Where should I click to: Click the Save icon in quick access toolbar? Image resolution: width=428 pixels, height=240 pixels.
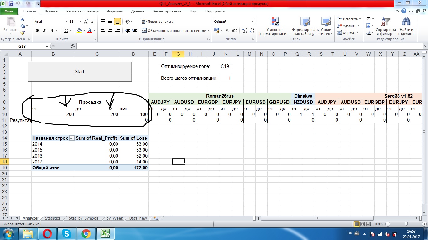click(11, 4)
